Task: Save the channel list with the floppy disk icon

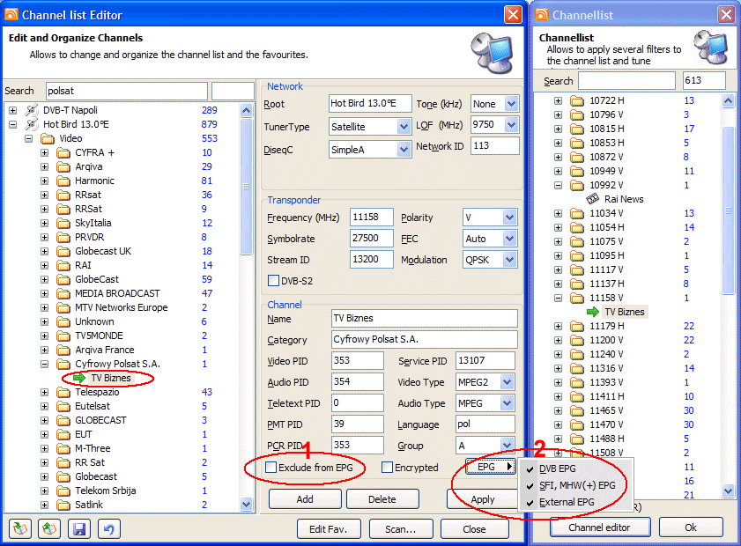Action: coord(79,528)
